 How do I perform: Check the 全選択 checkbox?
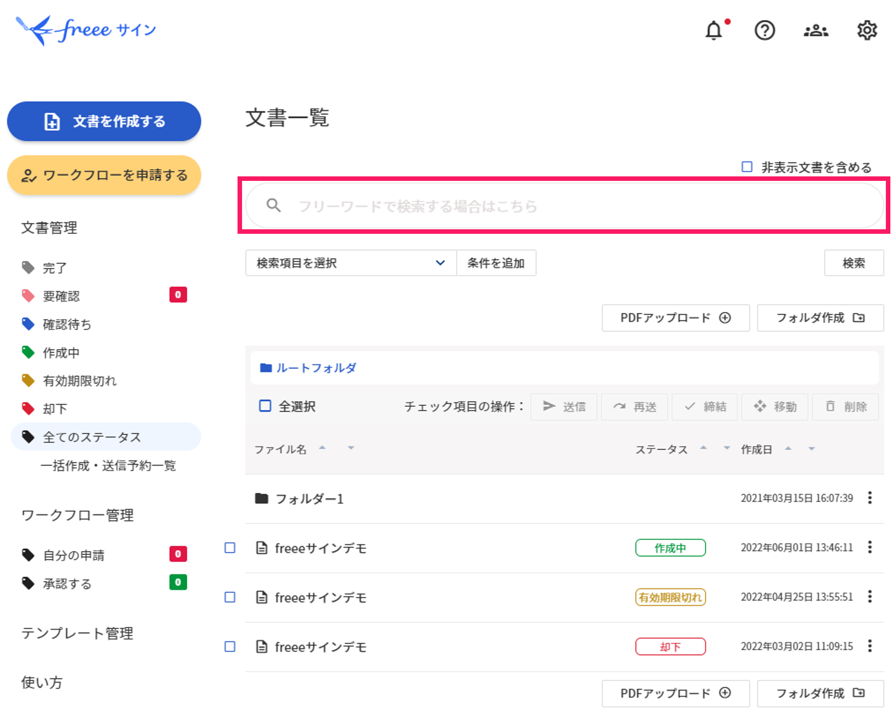point(265,406)
